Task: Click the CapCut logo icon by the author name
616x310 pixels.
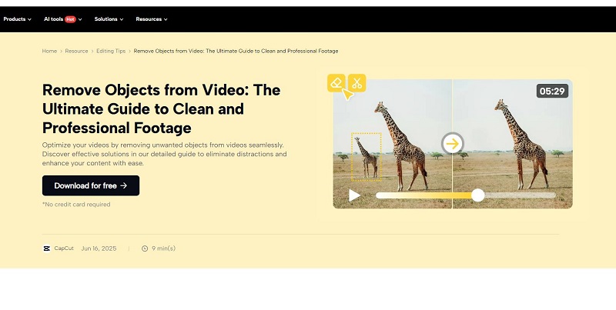Action: (47, 248)
